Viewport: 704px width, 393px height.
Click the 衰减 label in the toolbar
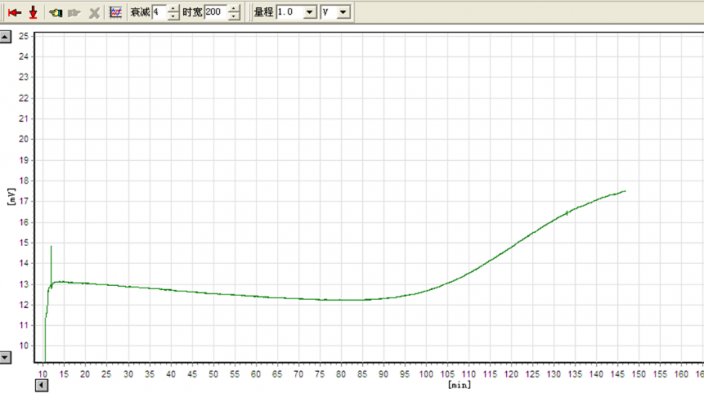coord(140,13)
